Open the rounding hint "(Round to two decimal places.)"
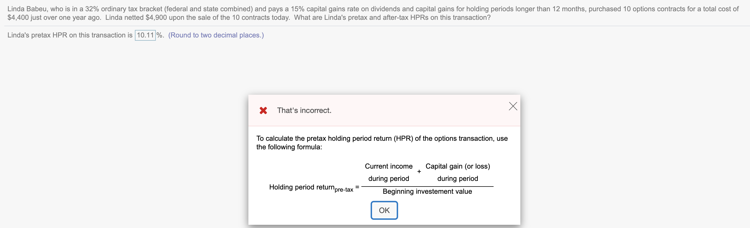 pyautogui.click(x=216, y=35)
